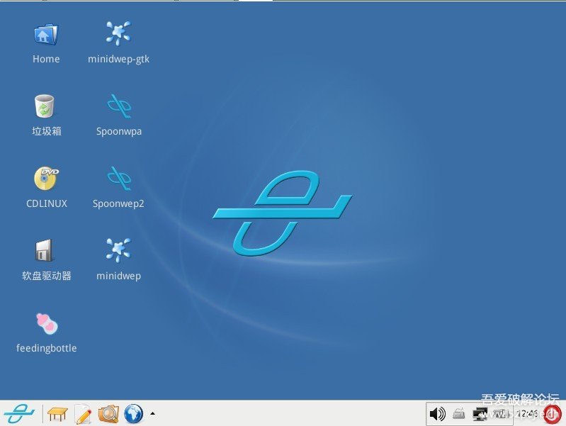Select the 软盘驱动器 icon label
Screen dimensions: 566x426
tap(47, 276)
